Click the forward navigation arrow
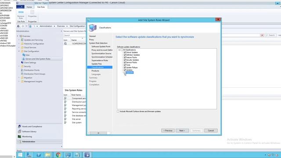Image resolution: width=281 pixels, height=158 pixels. click(22, 26)
